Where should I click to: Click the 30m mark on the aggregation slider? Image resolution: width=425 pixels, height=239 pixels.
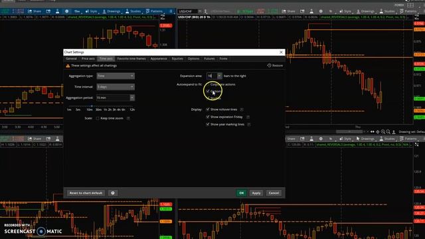pos(98,110)
